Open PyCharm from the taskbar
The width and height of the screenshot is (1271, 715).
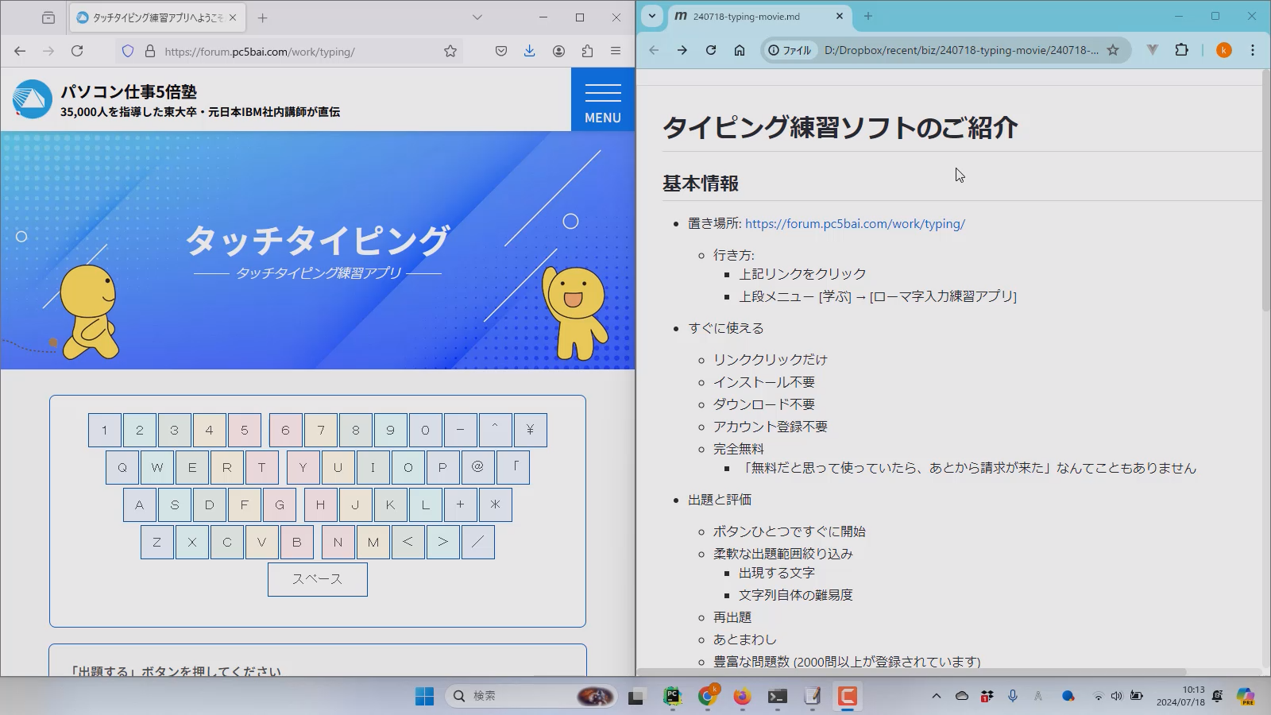(671, 696)
